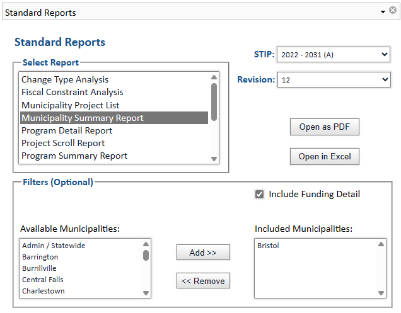
Task: Select Municipality Summary Report
Action: 114,118
